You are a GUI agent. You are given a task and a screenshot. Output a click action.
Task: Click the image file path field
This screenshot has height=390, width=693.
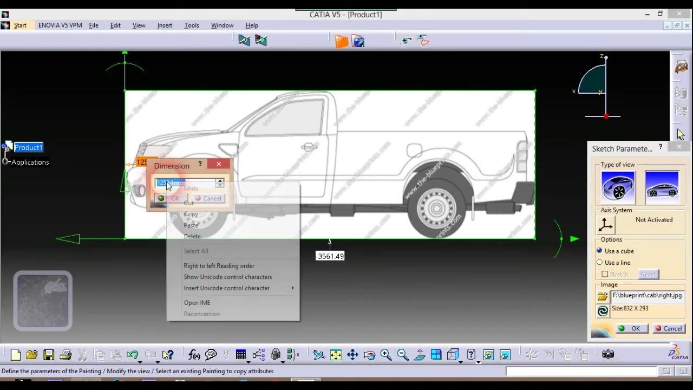coord(648,296)
